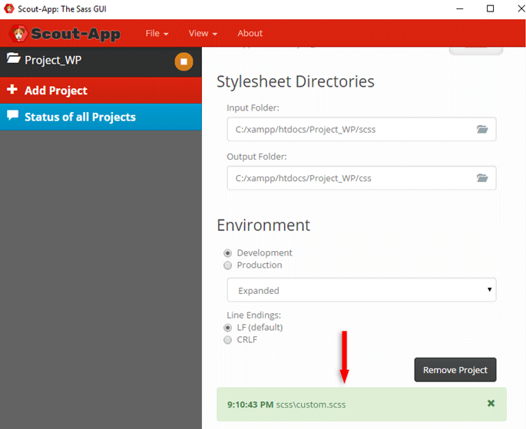Select the Development environment
Screen dimensions: 526x429
(x=228, y=253)
